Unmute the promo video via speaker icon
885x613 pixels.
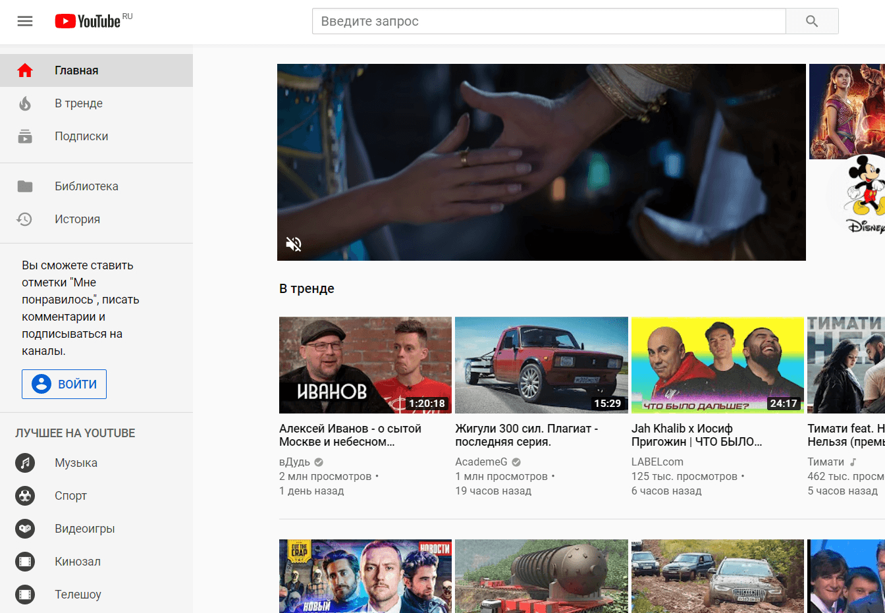[294, 244]
